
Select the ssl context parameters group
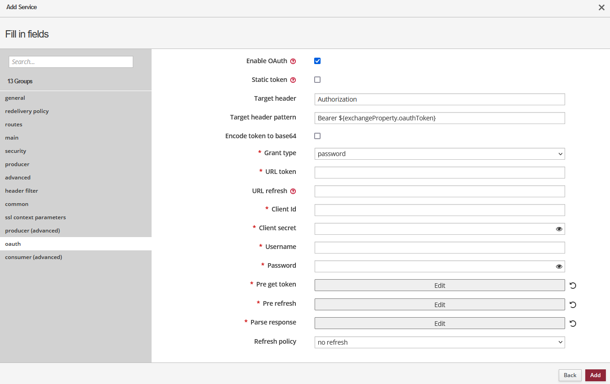[x=35, y=217]
